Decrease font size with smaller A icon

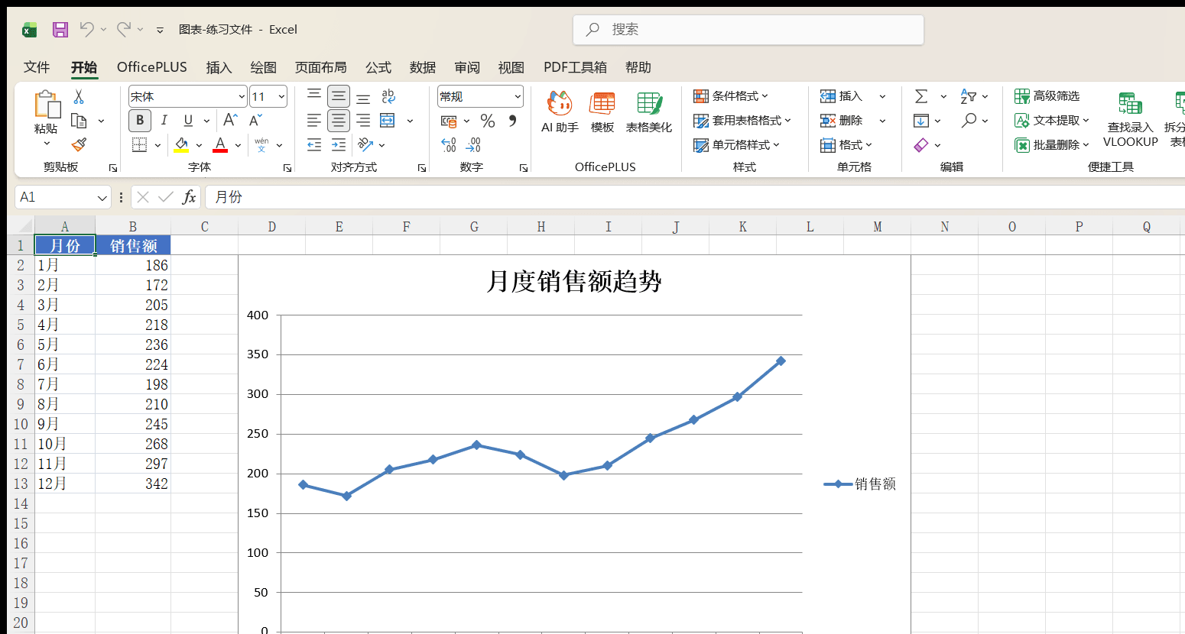[255, 120]
